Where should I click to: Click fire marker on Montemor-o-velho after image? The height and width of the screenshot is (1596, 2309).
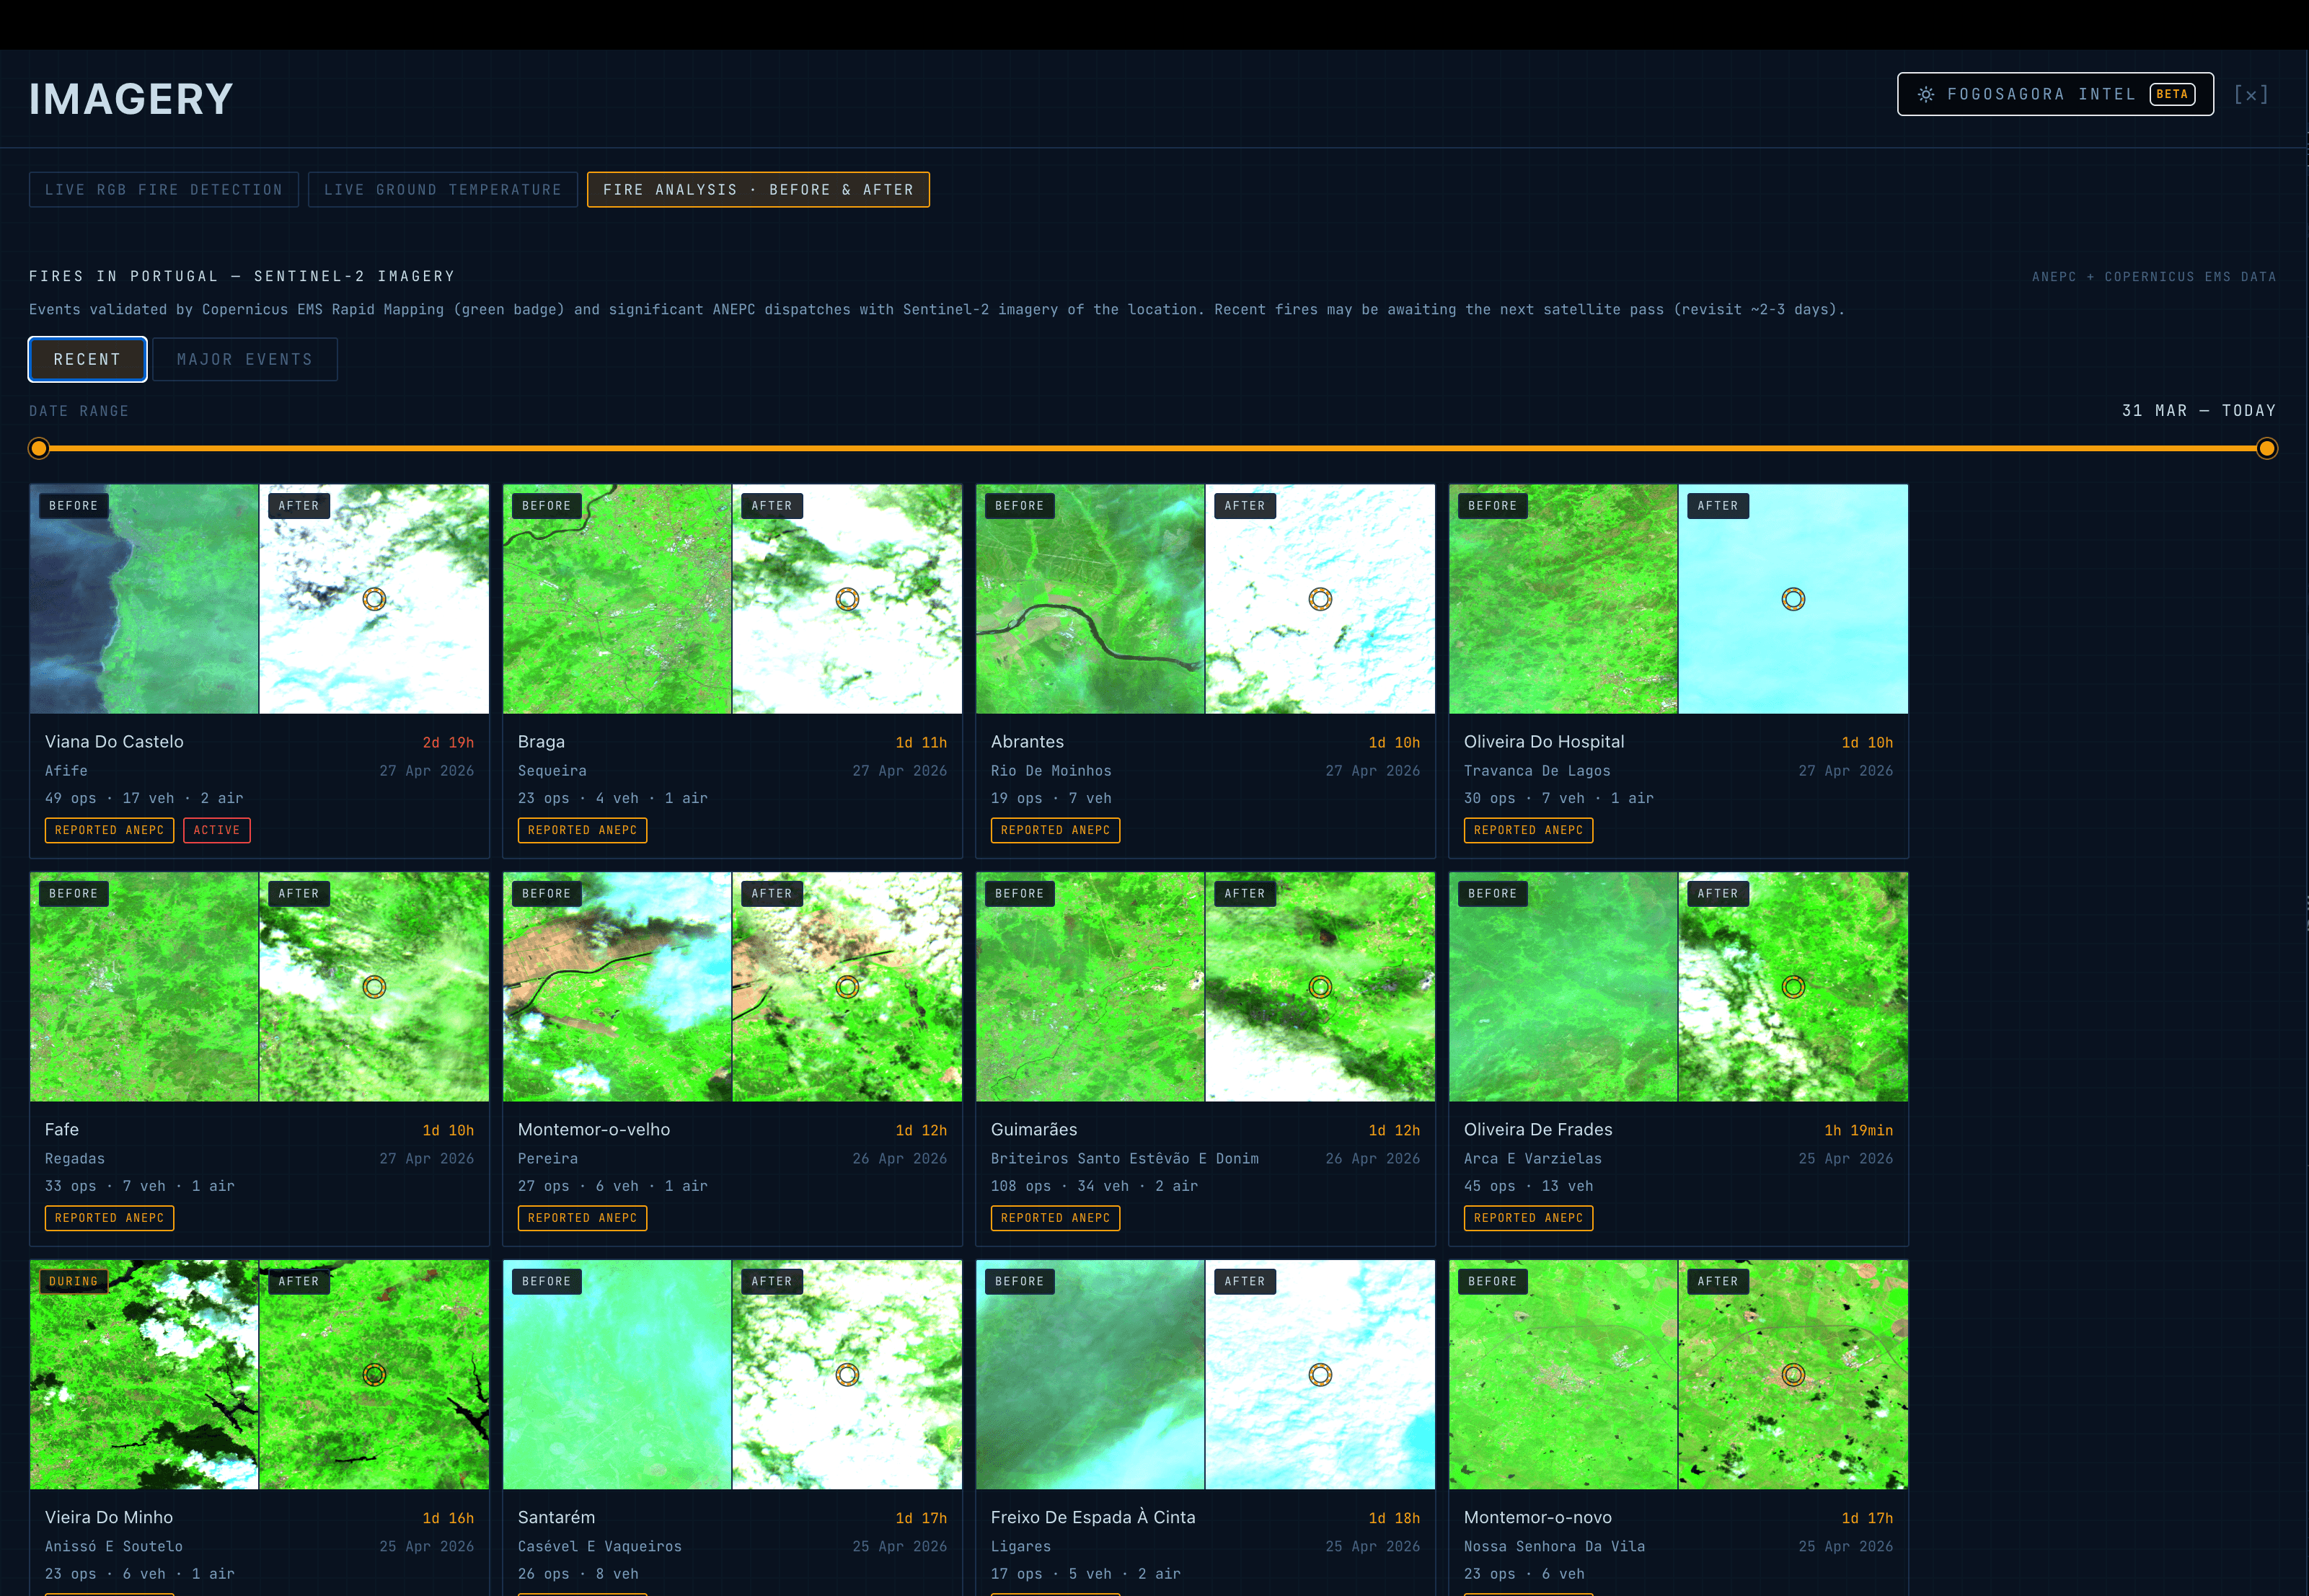[x=847, y=987]
